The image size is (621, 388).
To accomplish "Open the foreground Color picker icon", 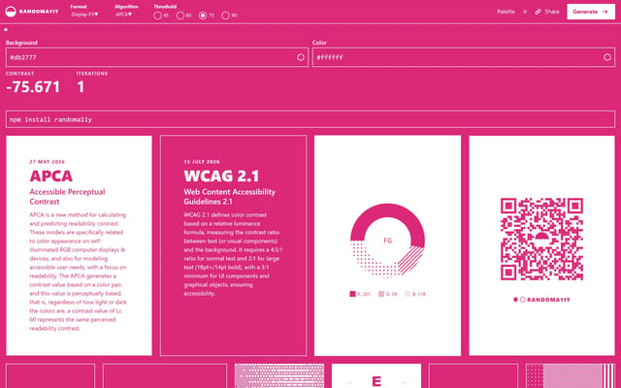I will [x=607, y=57].
